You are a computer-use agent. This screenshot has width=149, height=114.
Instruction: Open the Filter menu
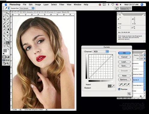(62, 4)
